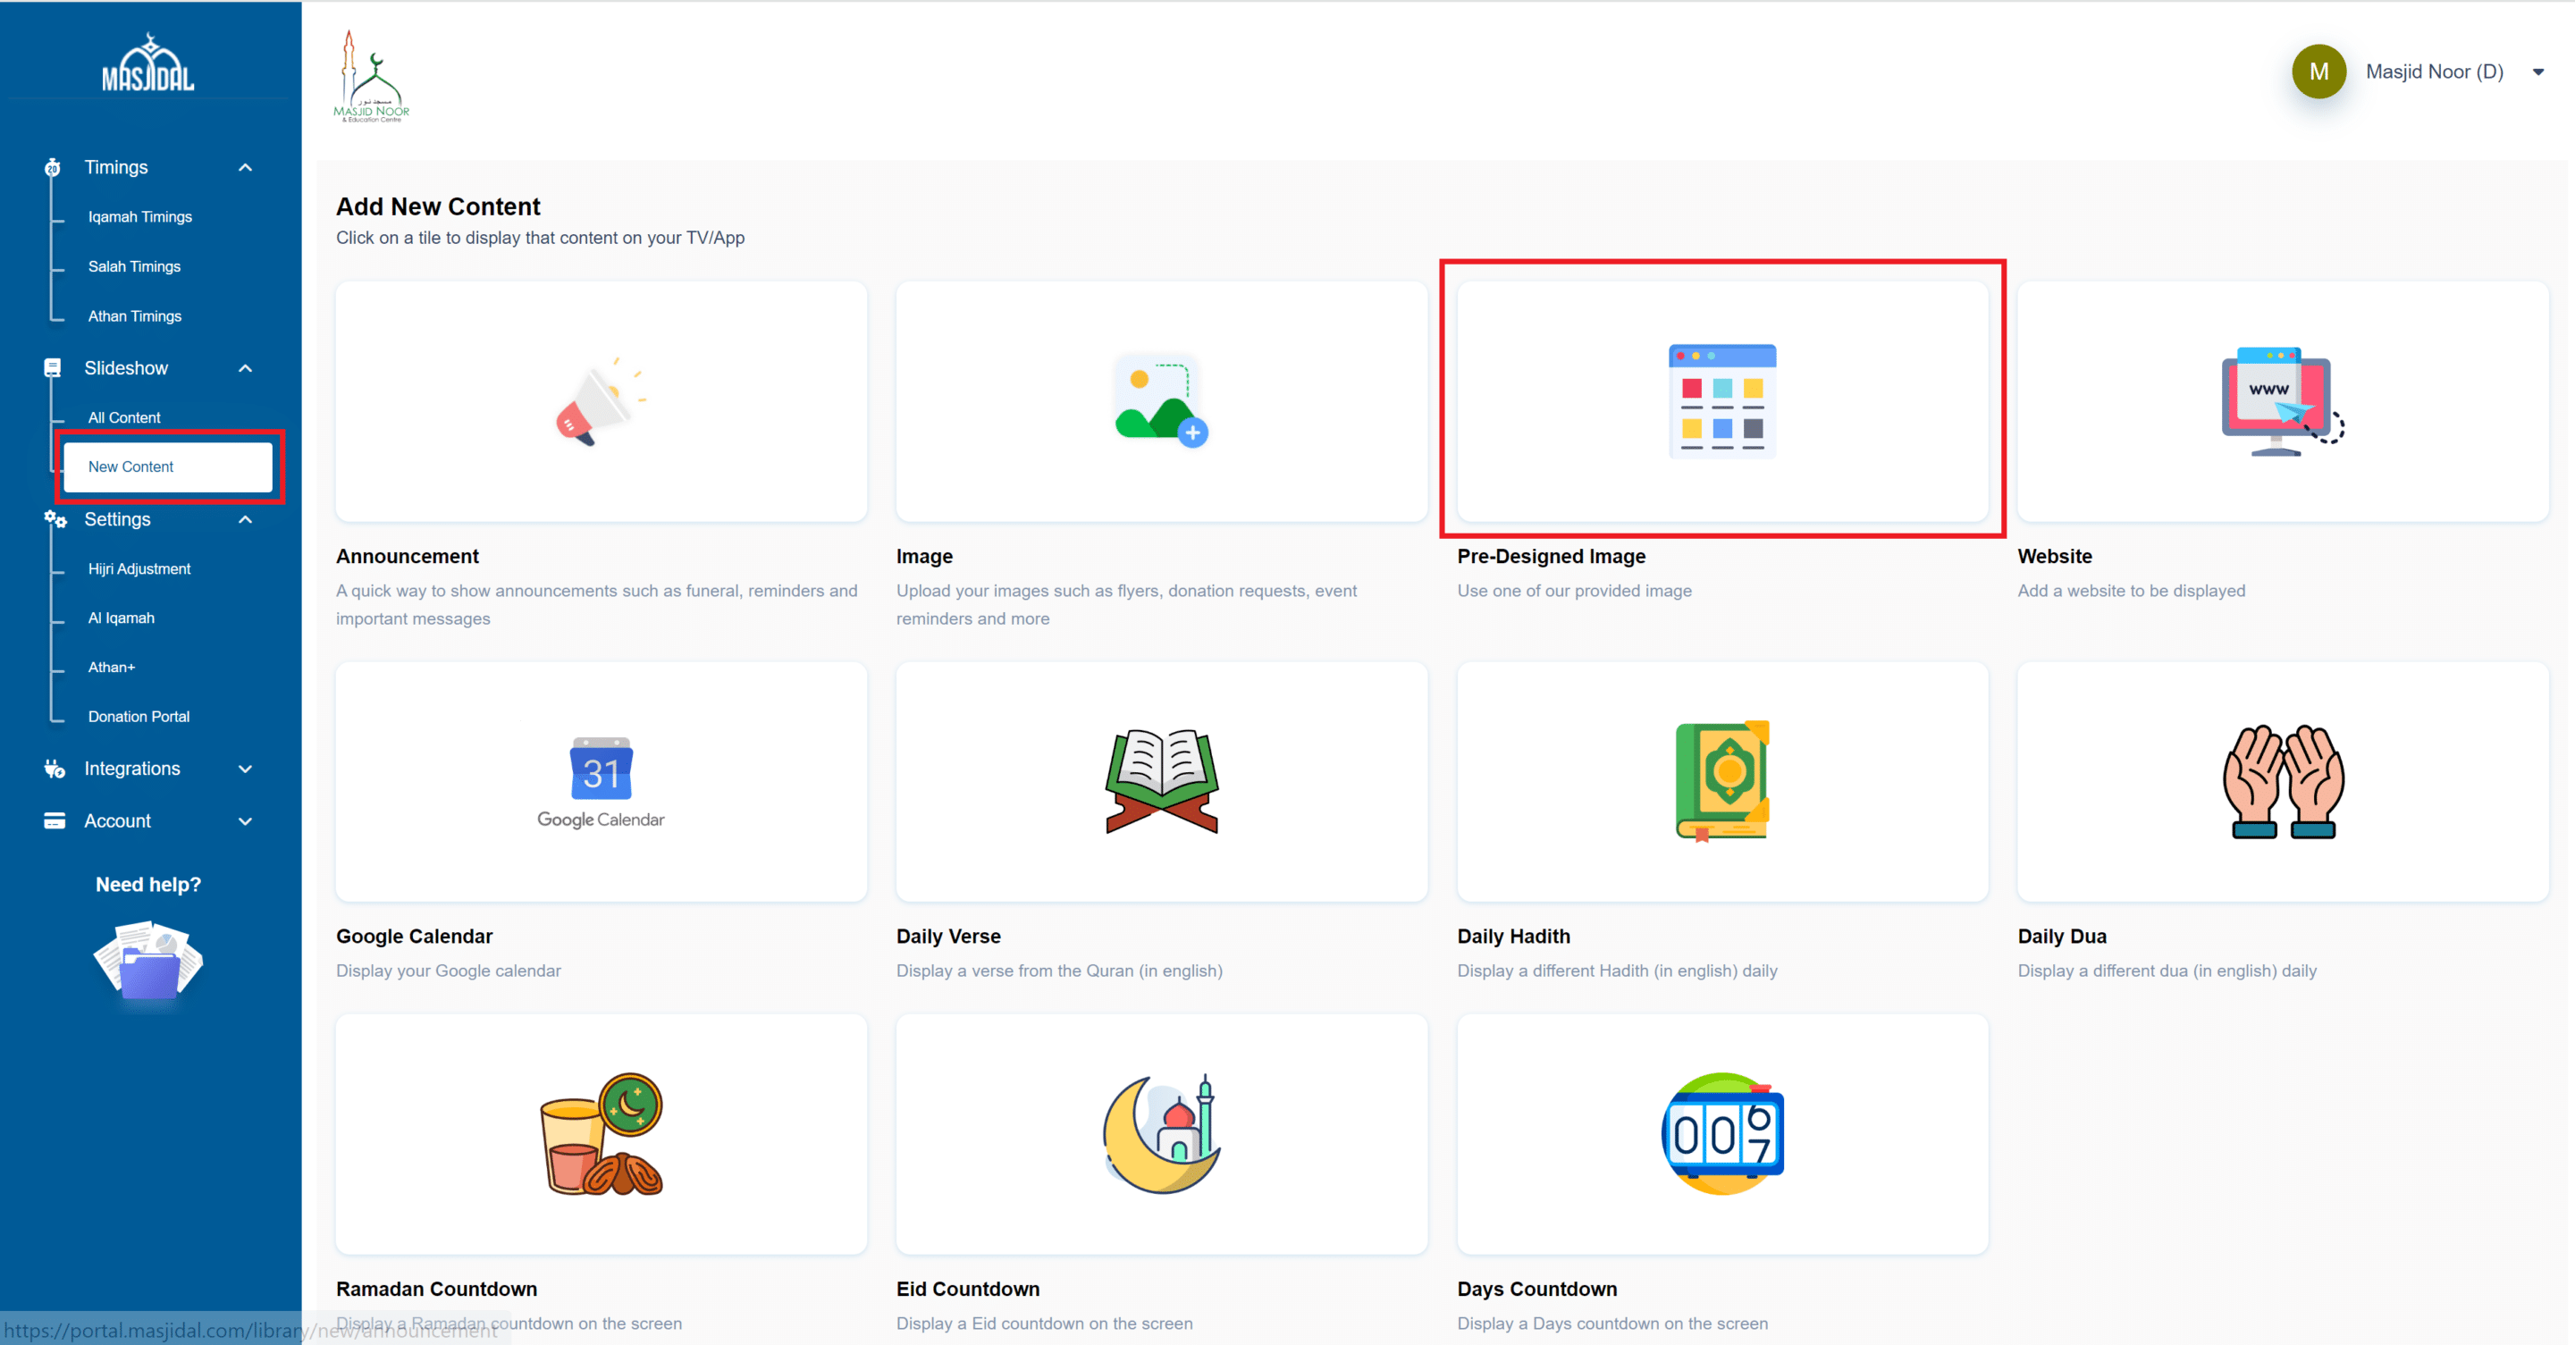This screenshot has height=1345, width=2575.
Task: Click the Masjidal logo in sidebar
Action: click(148, 62)
